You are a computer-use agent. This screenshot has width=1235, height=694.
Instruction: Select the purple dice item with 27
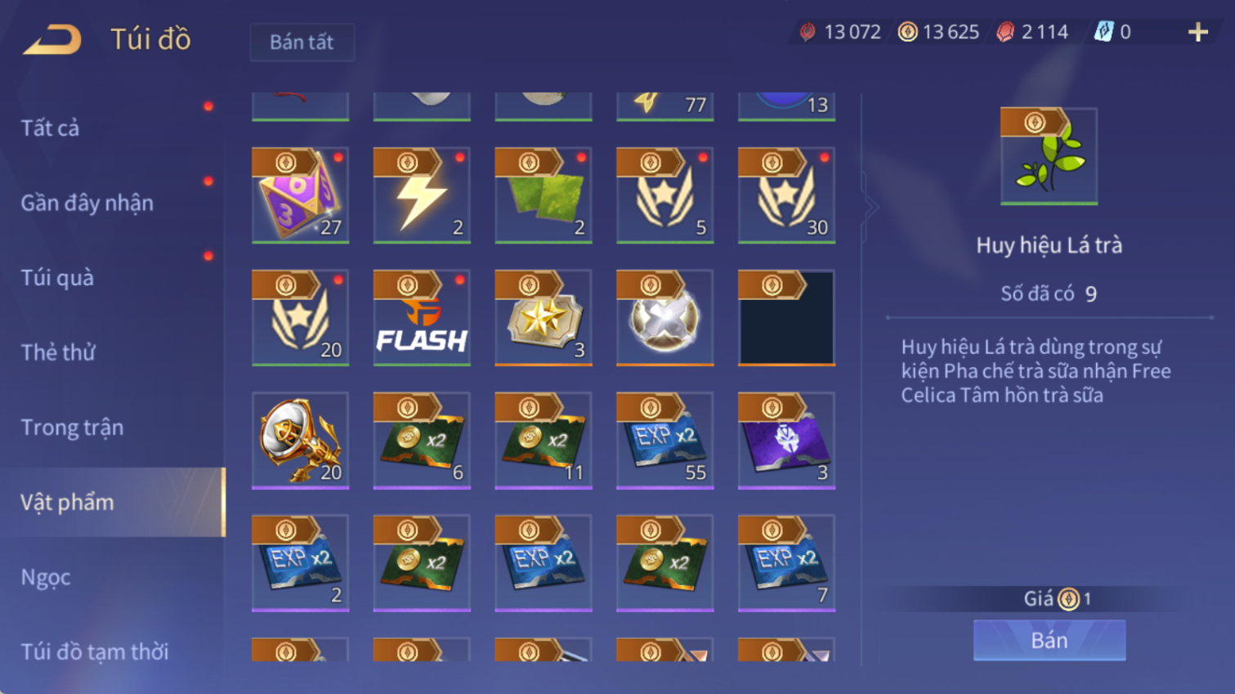coord(300,195)
